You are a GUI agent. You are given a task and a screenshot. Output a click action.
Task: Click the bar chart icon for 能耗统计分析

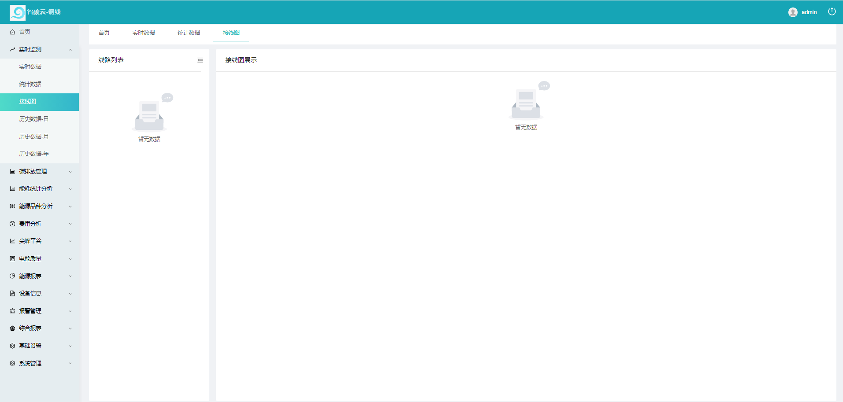tap(12, 188)
